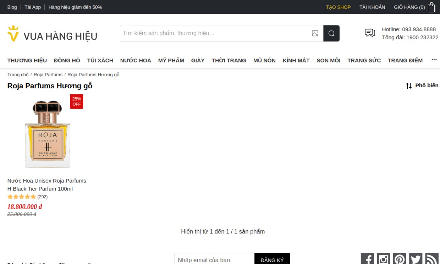Open the GIÀY menu
The image size is (440, 264).
(198, 60)
